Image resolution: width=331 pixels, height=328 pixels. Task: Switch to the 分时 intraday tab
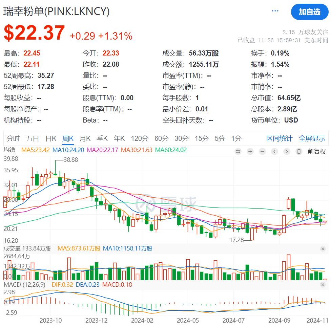tap(13, 138)
